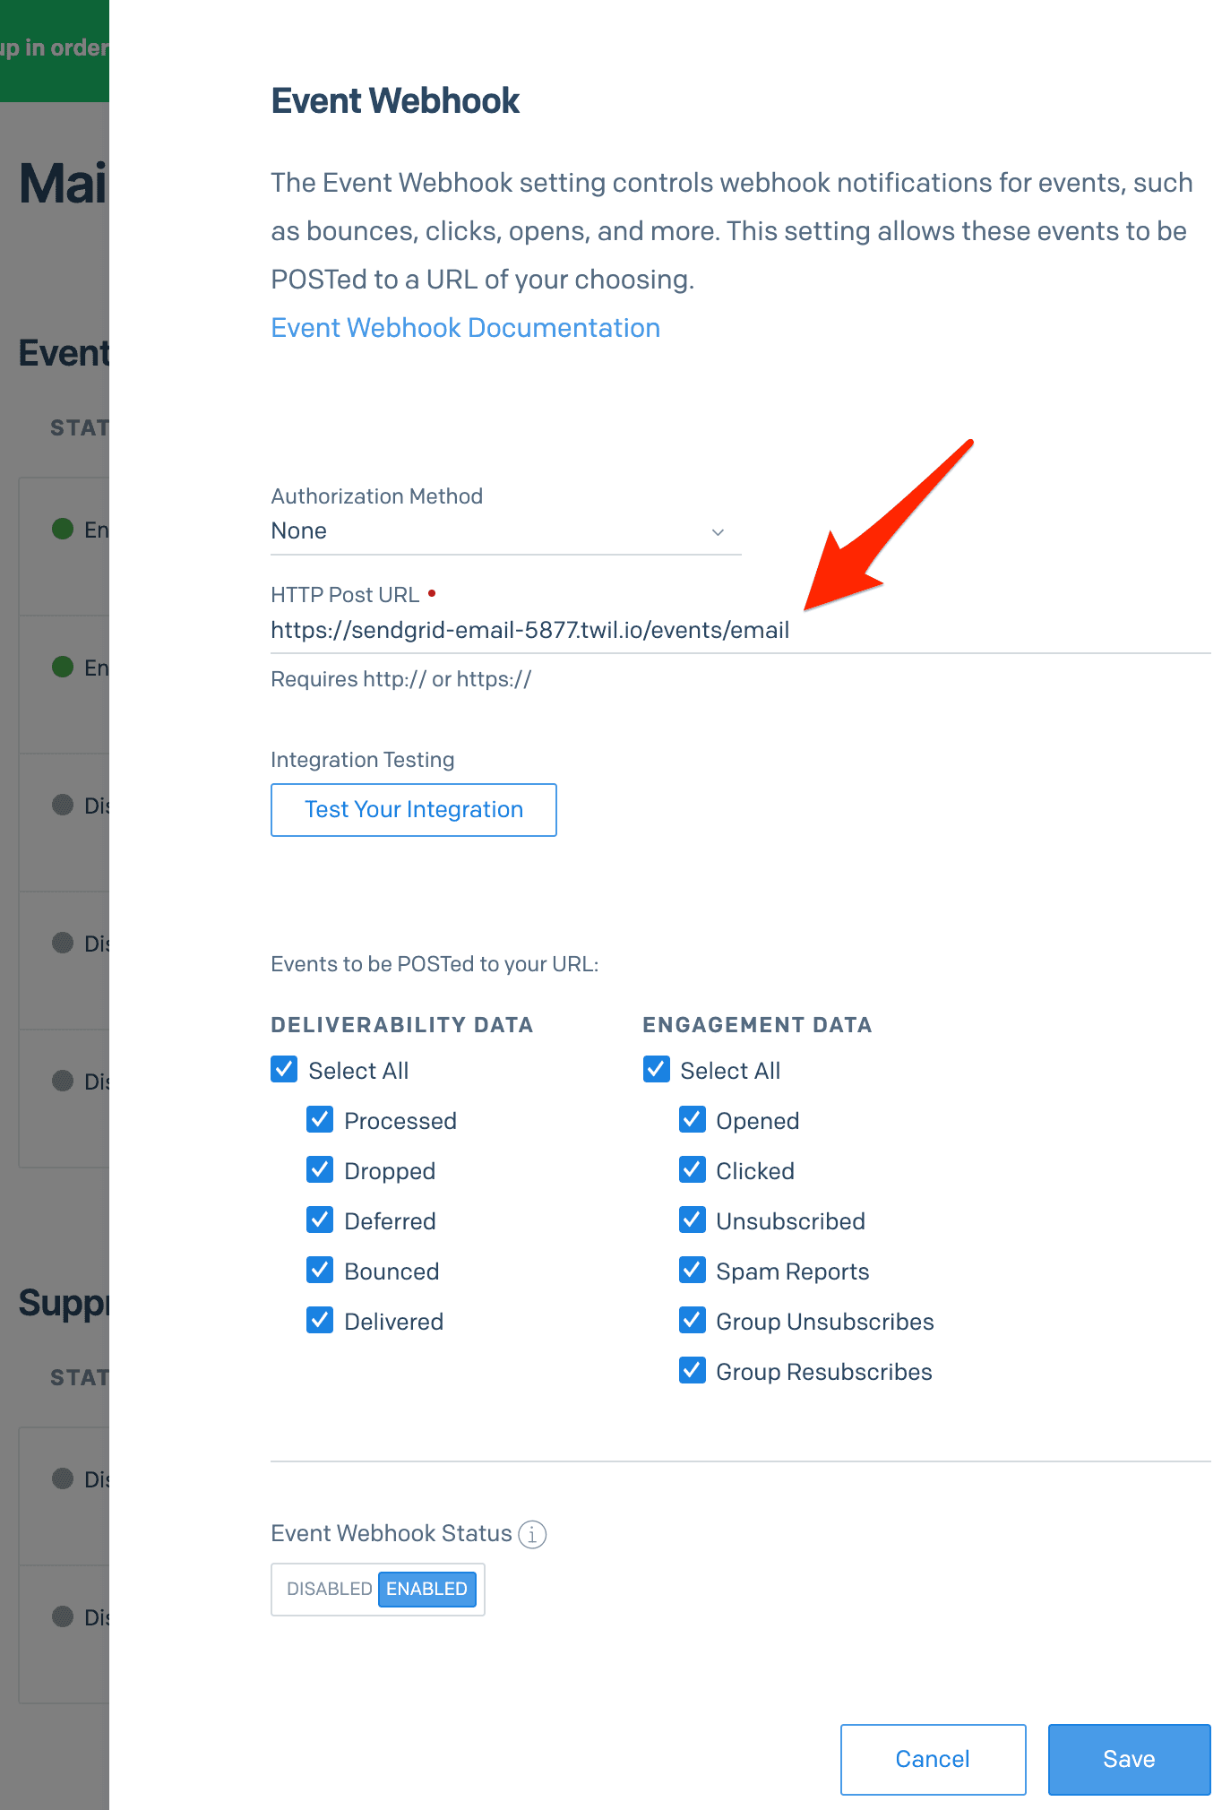The width and height of the screenshot is (1222, 1810).
Task: Toggle the Clicked event checkbox
Action: 692,1169
